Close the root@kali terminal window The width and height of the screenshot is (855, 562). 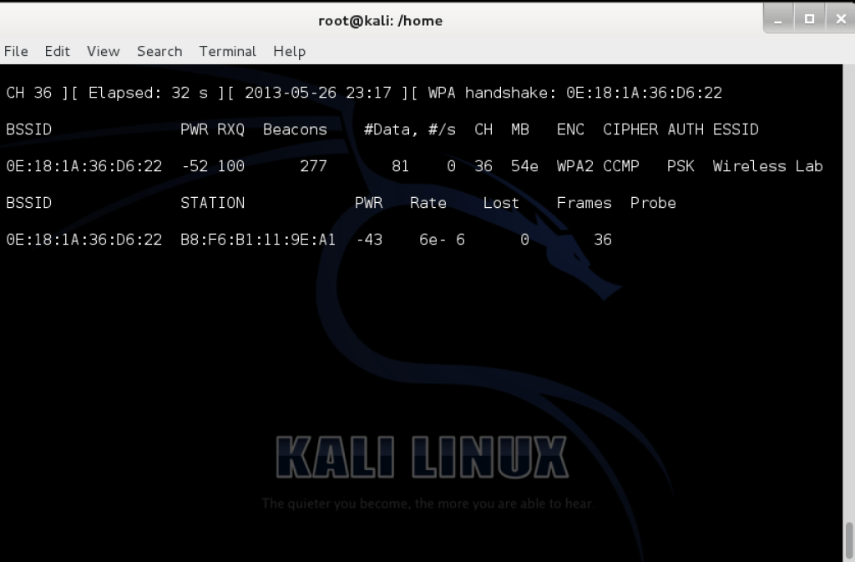(841, 19)
